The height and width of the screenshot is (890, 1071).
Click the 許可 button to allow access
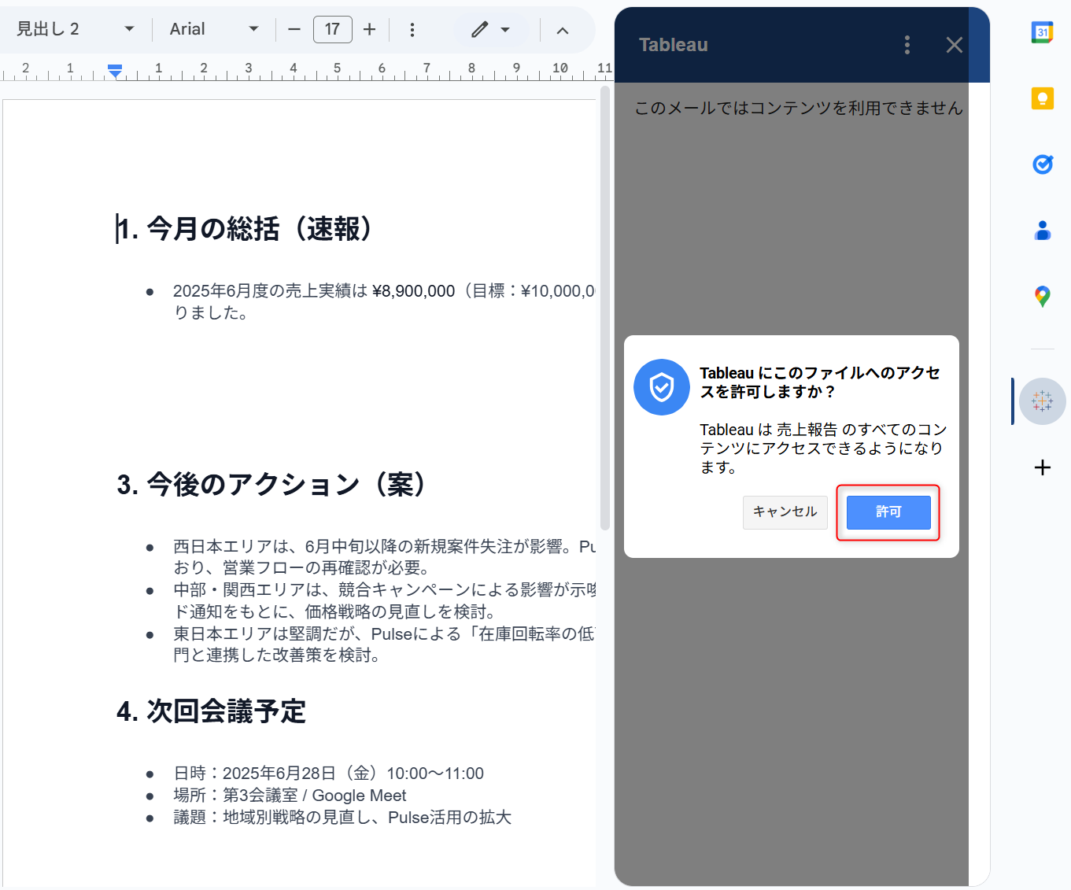(888, 512)
